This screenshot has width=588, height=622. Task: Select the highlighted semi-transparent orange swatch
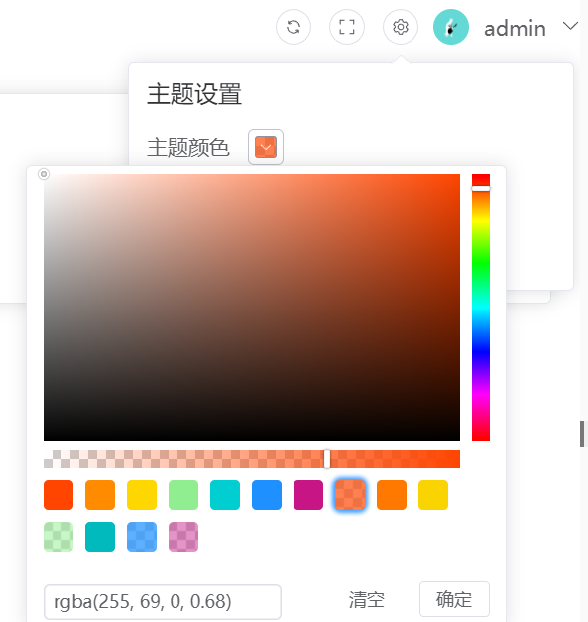pos(350,495)
